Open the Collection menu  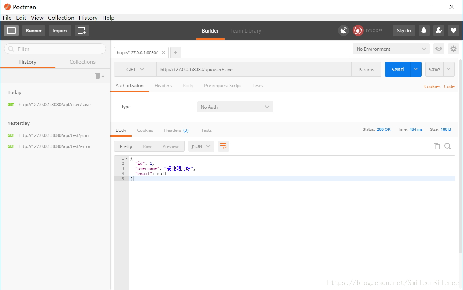(61, 18)
